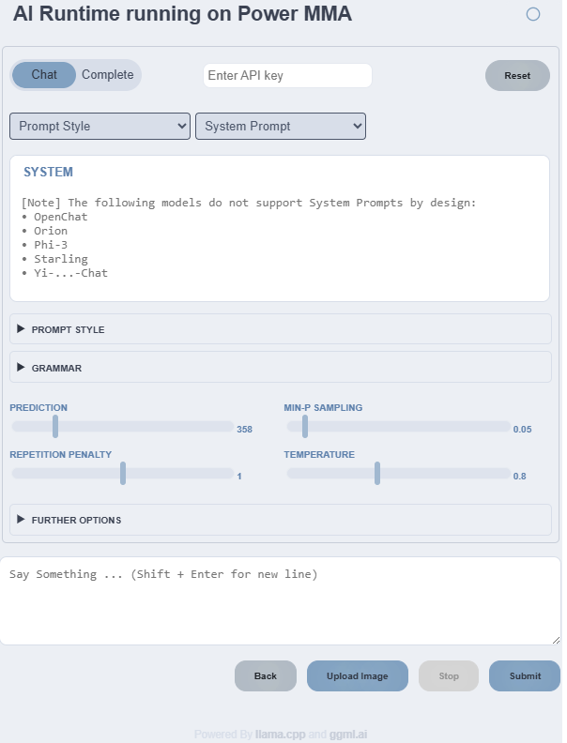Image resolution: width=567 pixels, height=743 pixels.
Task: Switch to Complete mode
Action: click(x=107, y=75)
